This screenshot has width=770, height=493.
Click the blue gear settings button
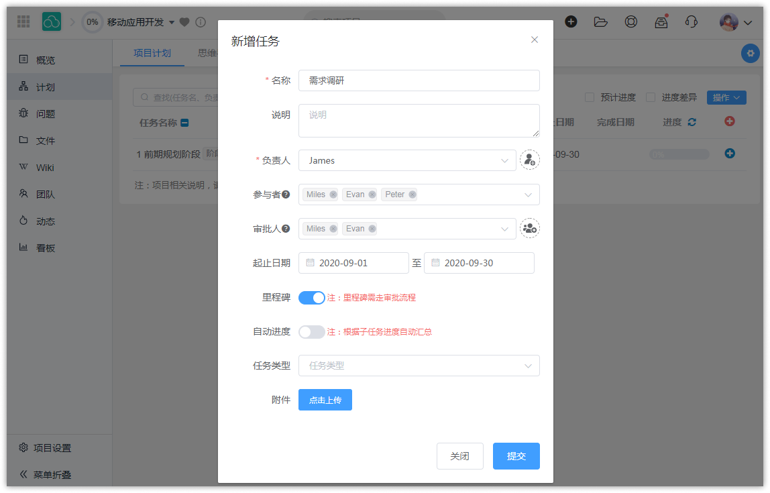751,53
